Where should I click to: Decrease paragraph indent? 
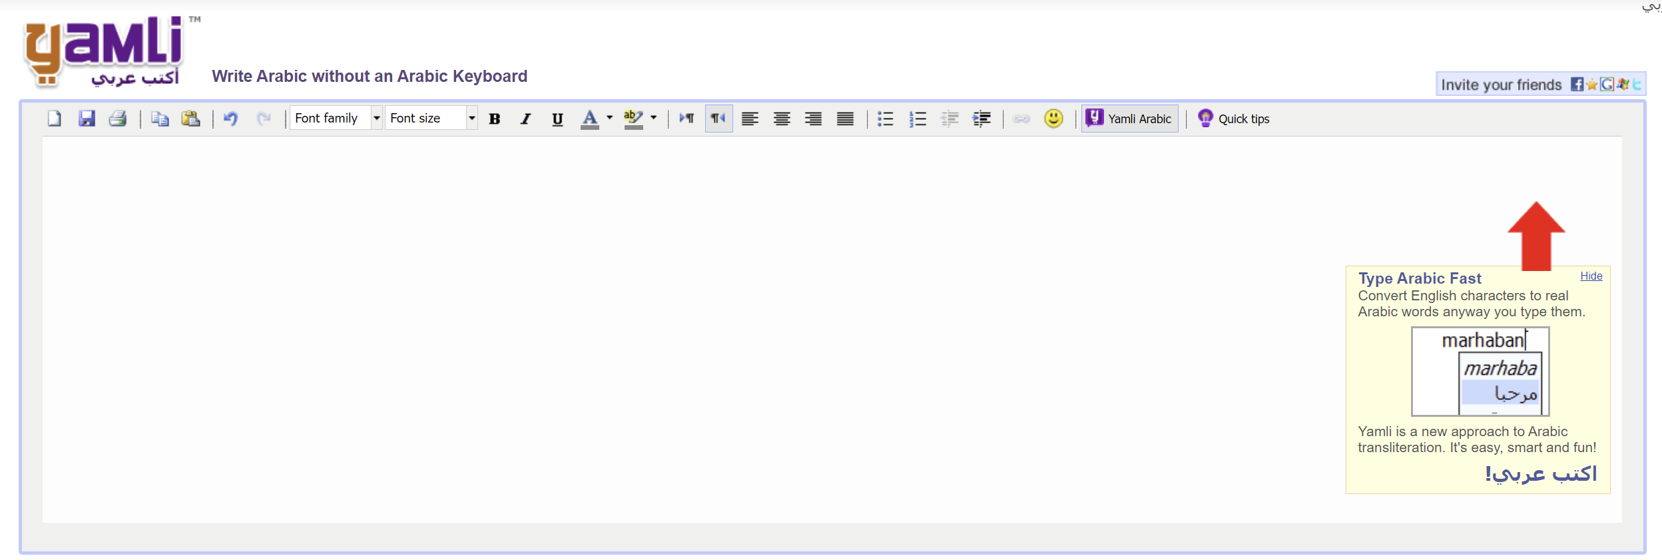tap(950, 119)
